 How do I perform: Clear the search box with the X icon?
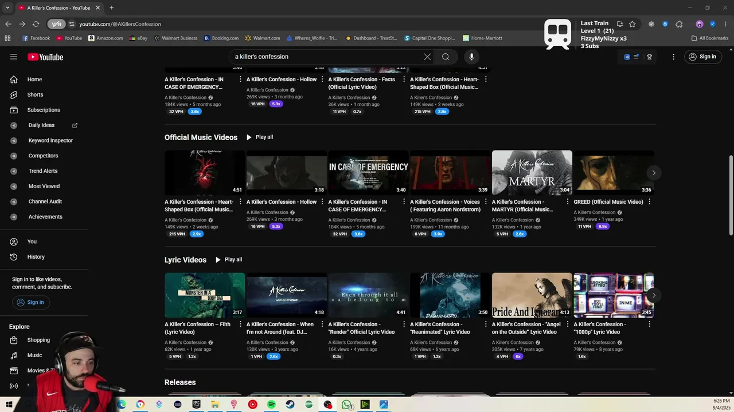(x=427, y=57)
